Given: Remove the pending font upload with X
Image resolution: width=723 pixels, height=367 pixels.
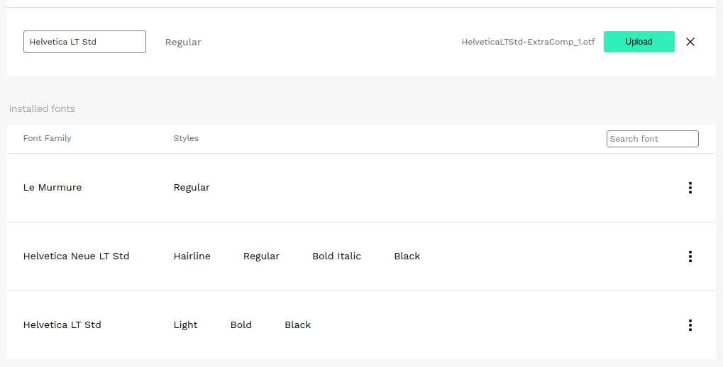Looking at the screenshot, I should (690, 42).
